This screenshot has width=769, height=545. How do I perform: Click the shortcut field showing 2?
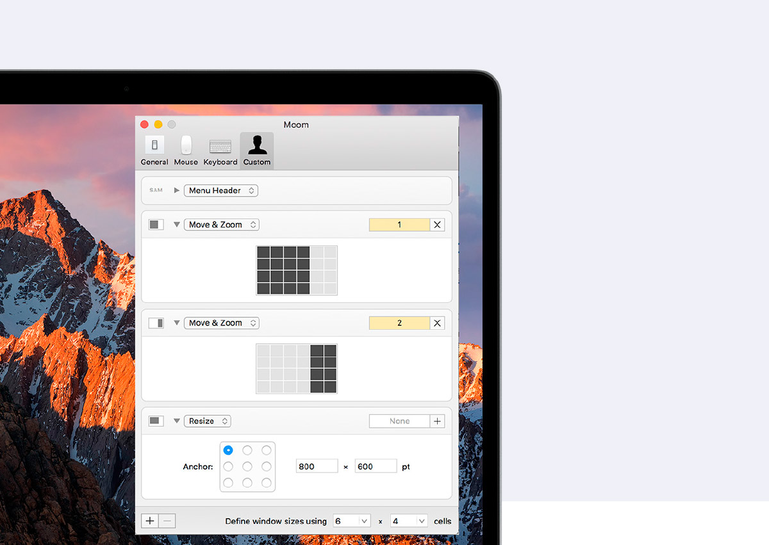point(399,323)
